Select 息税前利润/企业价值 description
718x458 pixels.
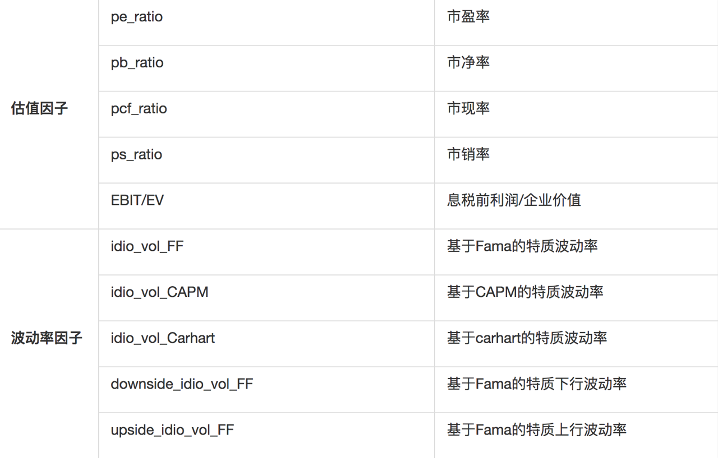[514, 200]
